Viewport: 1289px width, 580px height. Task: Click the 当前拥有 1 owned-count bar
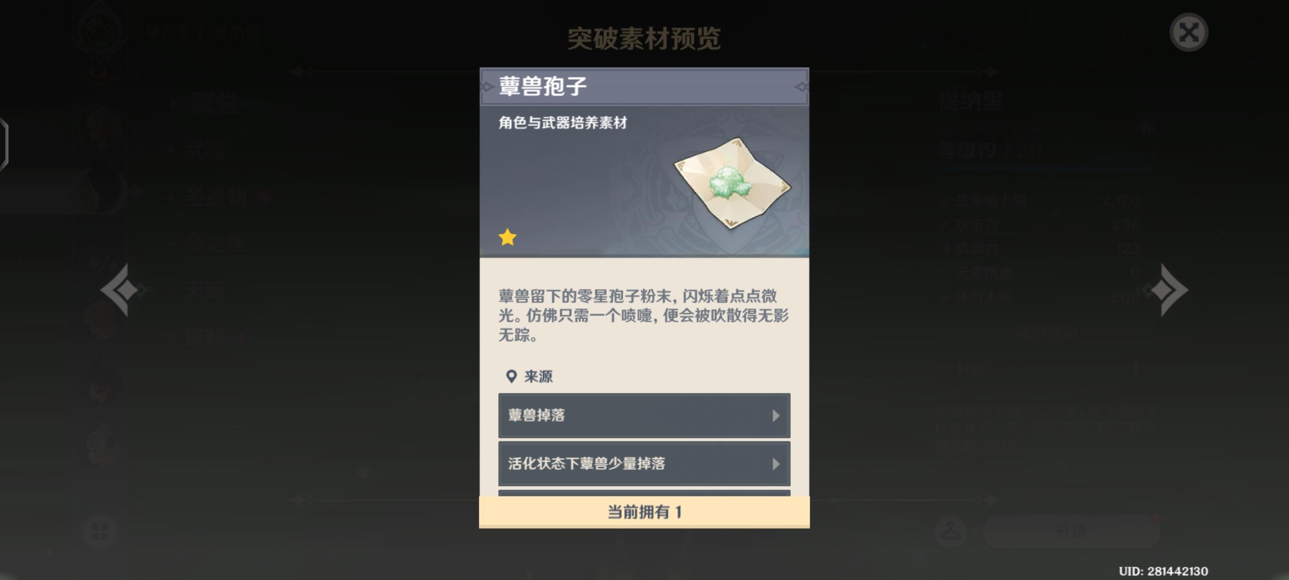(x=644, y=512)
